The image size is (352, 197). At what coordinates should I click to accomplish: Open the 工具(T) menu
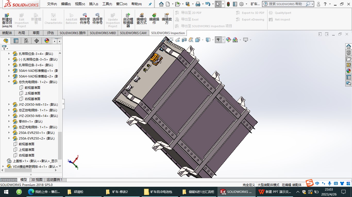pos(107,4)
